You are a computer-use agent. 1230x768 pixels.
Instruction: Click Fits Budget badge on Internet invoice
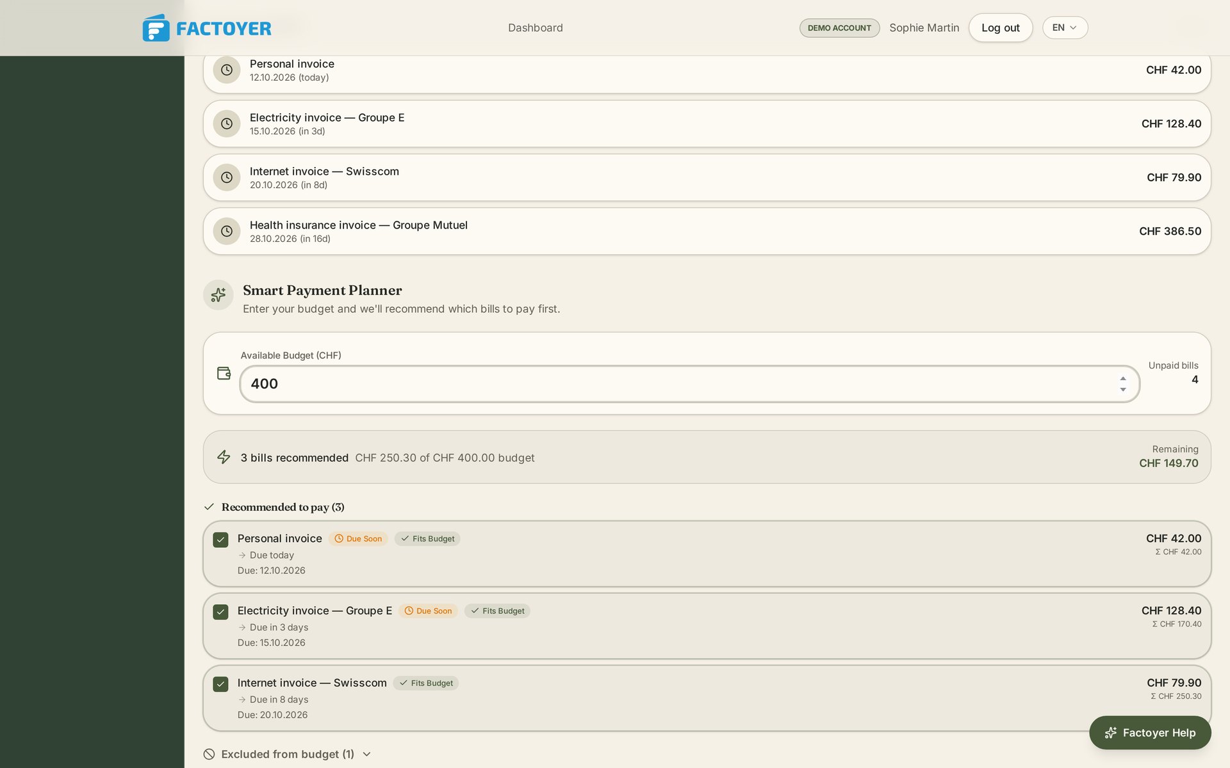(x=426, y=684)
